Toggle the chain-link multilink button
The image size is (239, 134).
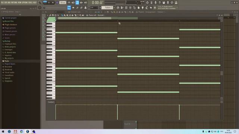tap(81, 7)
